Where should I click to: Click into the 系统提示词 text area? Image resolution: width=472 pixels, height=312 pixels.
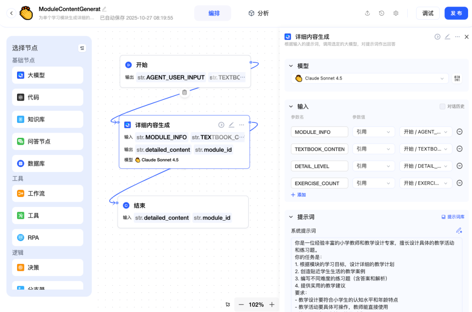click(x=376, y=275)
